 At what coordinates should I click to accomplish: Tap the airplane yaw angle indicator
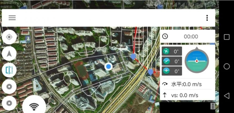172,51
